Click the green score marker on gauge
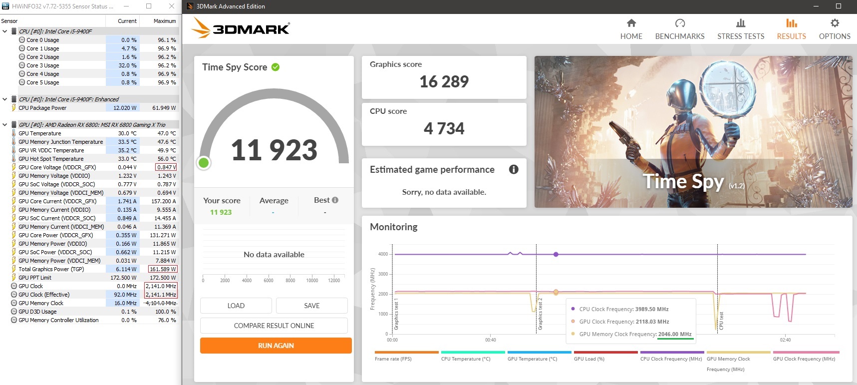The width and height of the screenshot is (857, 385). (204, 163)
